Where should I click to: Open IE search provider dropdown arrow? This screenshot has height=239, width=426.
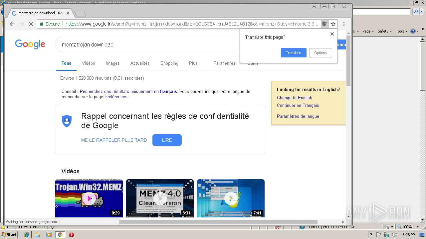pyautogui.click(x=421, y=12)
